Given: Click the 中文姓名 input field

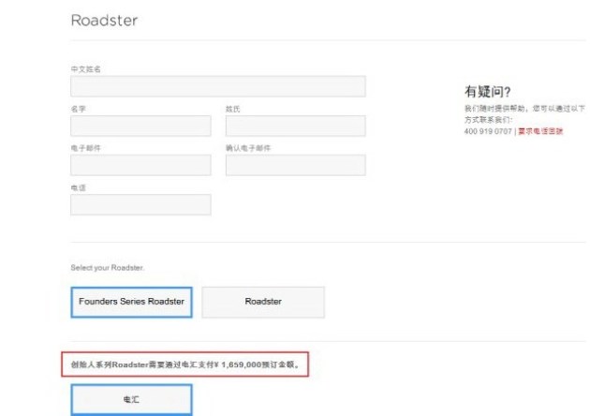Looking at the screenshot, I should pos(218,86).
